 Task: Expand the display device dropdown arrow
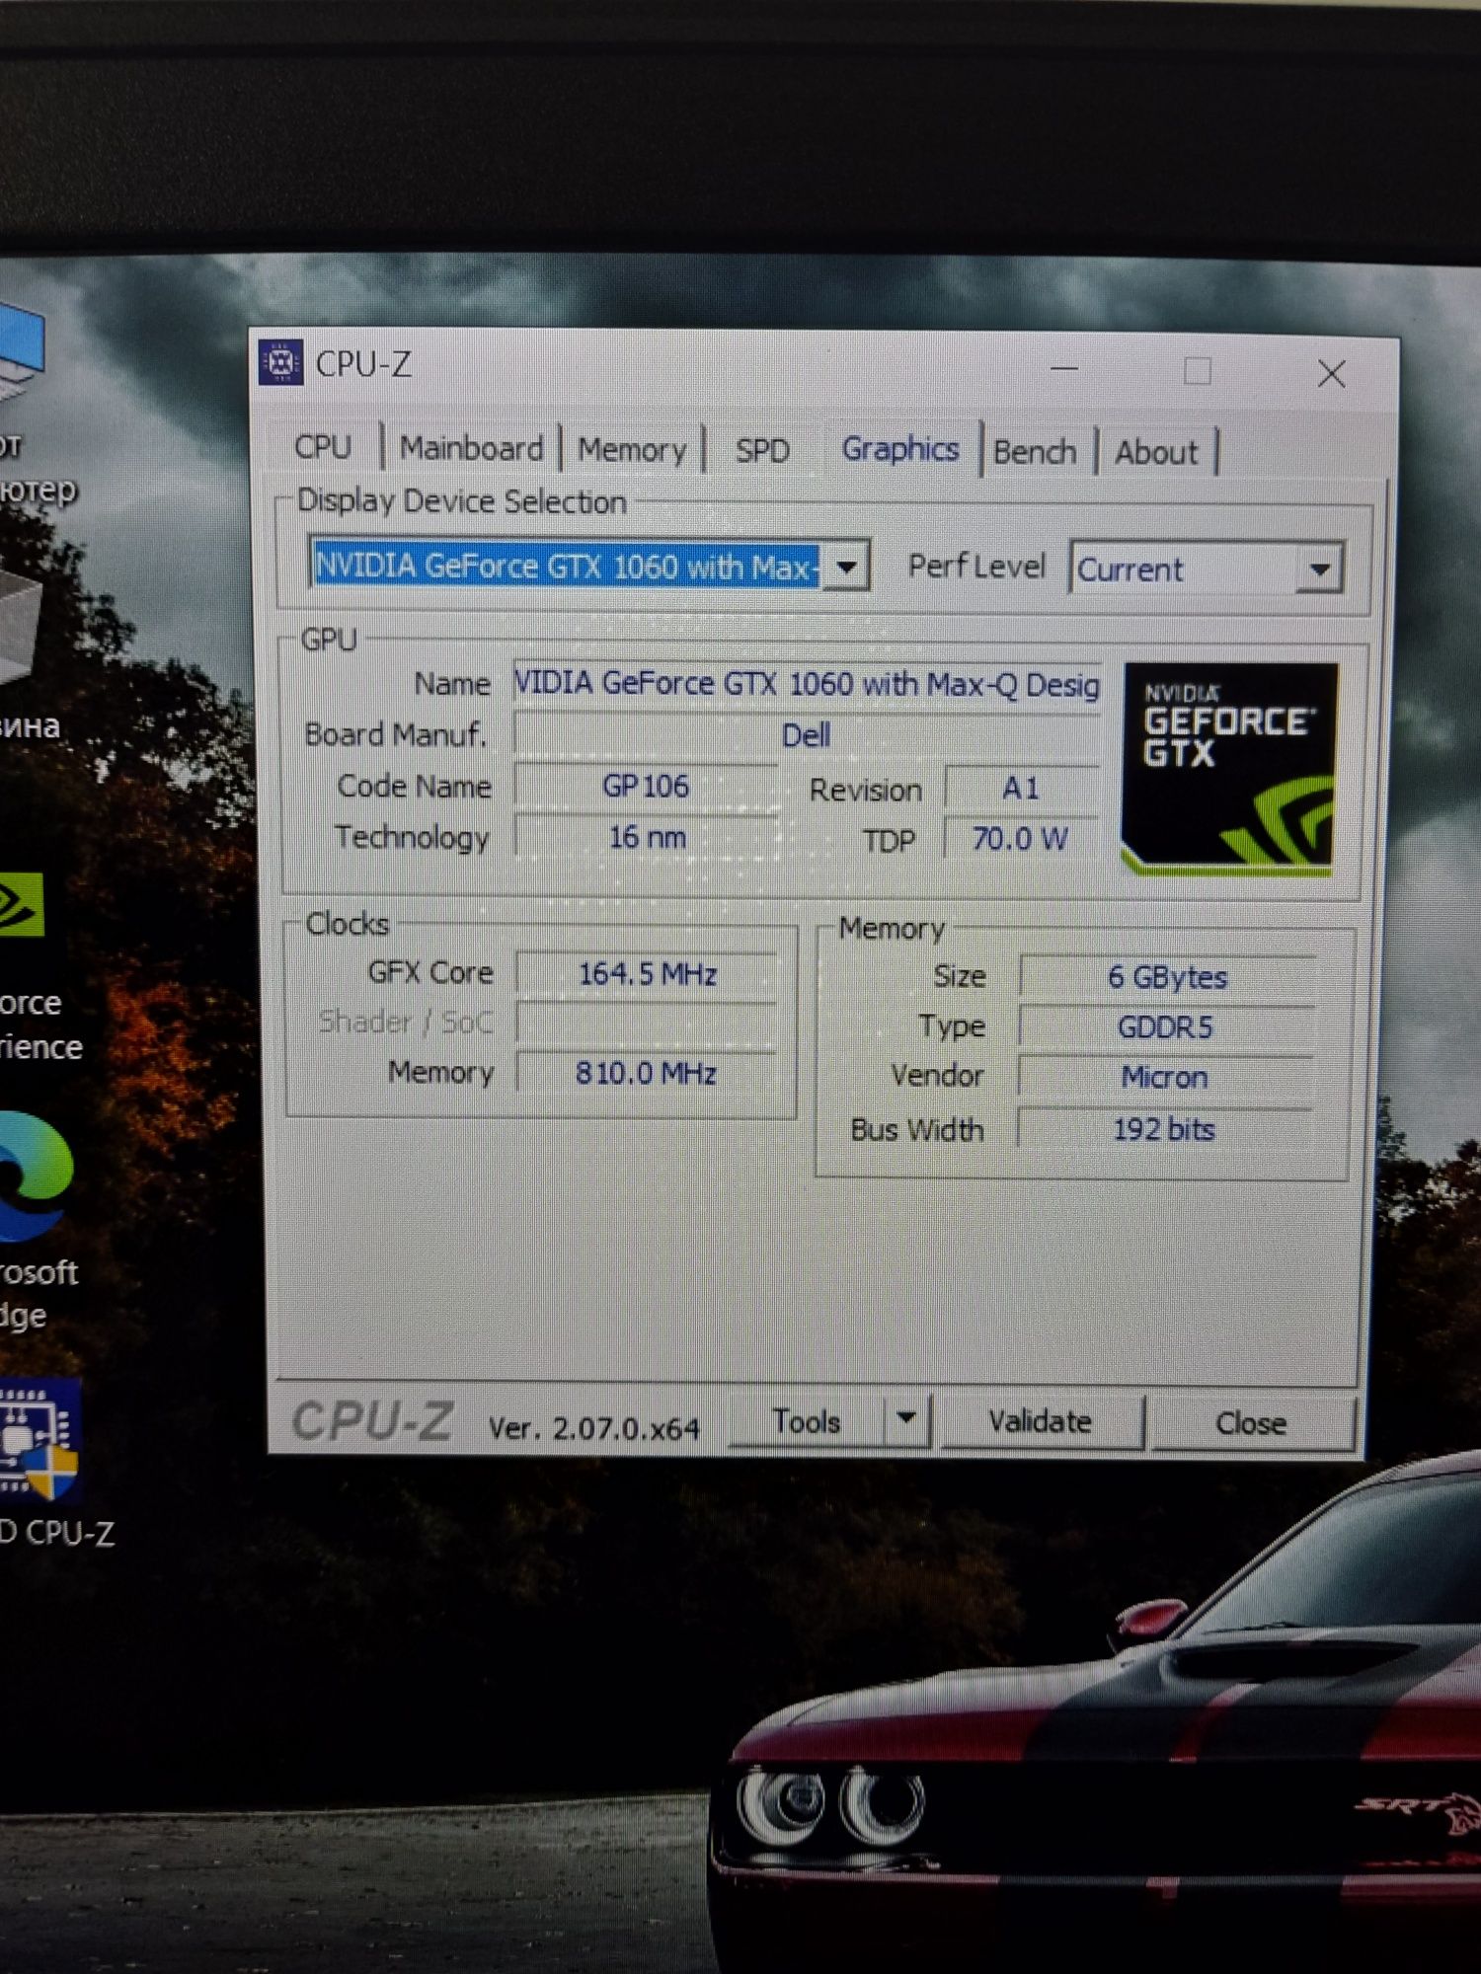click(846, 567)
